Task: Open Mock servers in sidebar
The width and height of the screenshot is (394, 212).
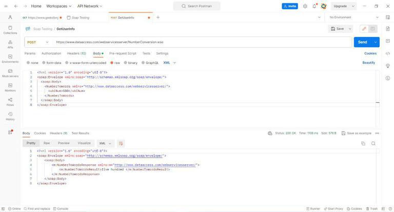Action: coord(10,73)
